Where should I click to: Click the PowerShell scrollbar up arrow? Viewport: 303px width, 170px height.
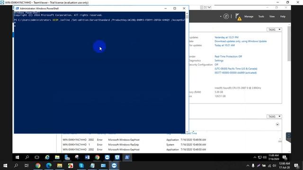coord(187,14)
